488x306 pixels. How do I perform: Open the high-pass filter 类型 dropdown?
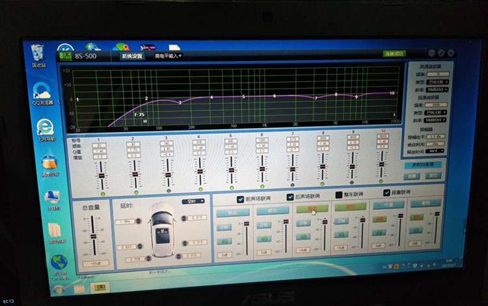(438, 82)
